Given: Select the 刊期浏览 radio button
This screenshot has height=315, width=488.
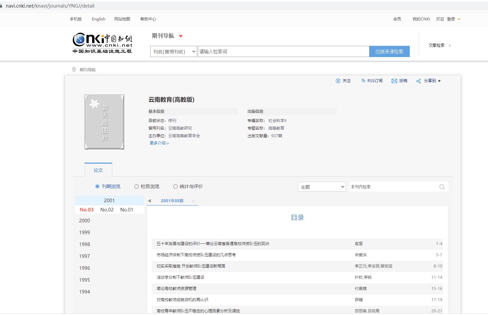Looking at the screenshot, I should pyautogui.click(x=97, y=187).
